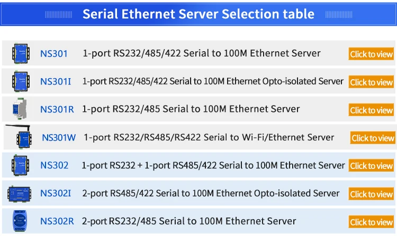Click the NS302 device product image
The image size is (397, 236).
click(21, 165)
